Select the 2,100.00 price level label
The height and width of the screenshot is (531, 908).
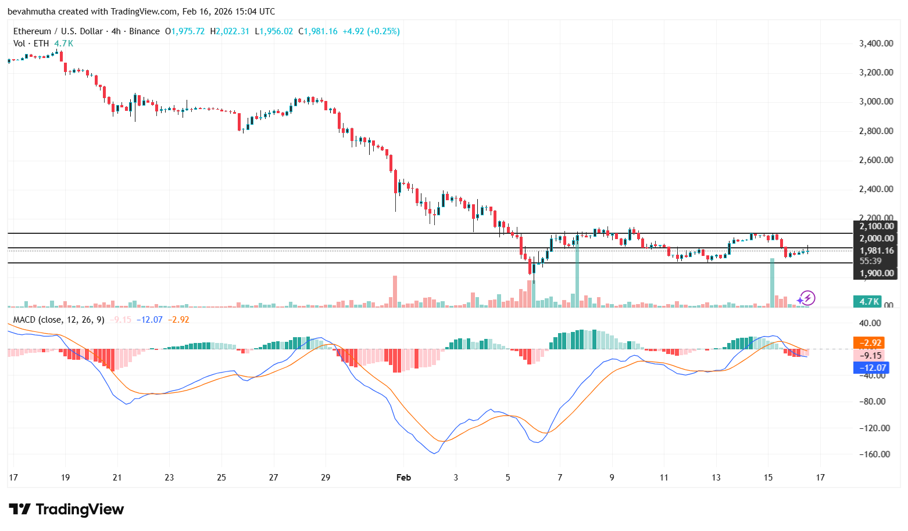(875, 226)
